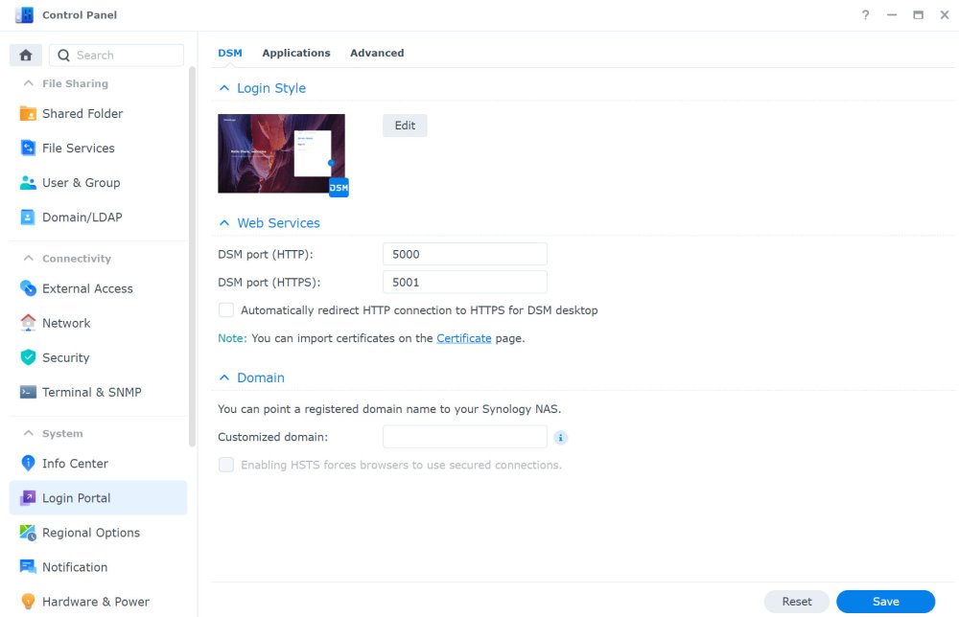Viewport: 959px width, 617px height.
Task: Open the help question mark icon
Action: pyautogui.click(x=865, y=14)
